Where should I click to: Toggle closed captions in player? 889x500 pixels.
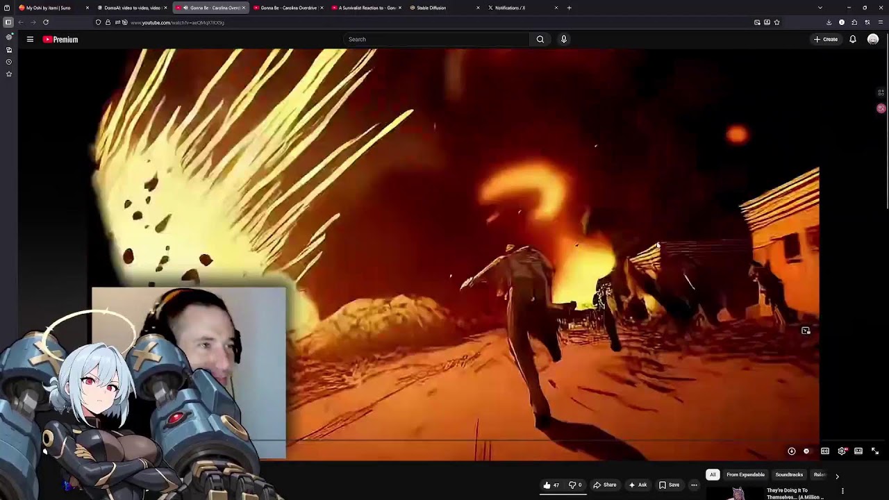(x=825, y=451)
